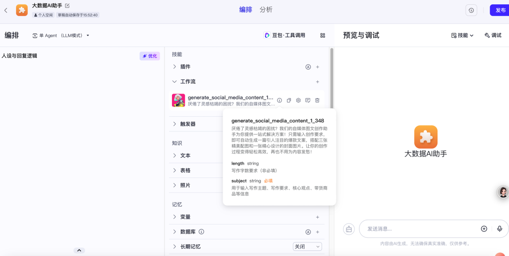Click auto-add icon in 数据库 row

[x=308, y=232]
